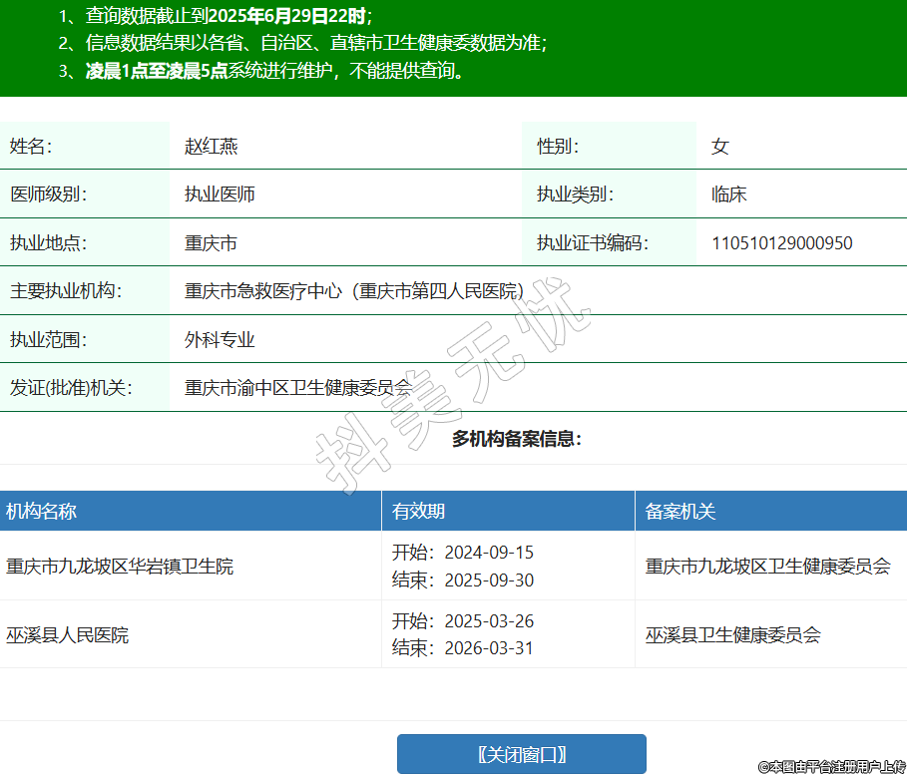This screenshot has height=774, width=907.
Task: Click the 重庆市 practice location value
Action: (x=211, y=242)
